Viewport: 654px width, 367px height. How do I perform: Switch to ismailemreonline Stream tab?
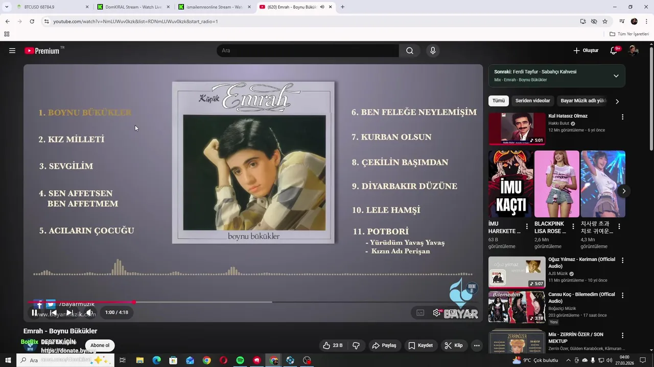click(216, 7)
